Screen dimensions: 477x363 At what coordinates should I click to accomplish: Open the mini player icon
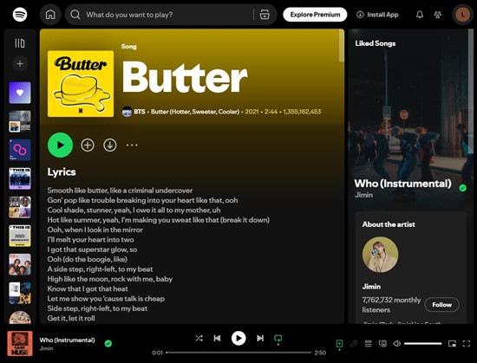pyautogui.click(x=452, y=344)
